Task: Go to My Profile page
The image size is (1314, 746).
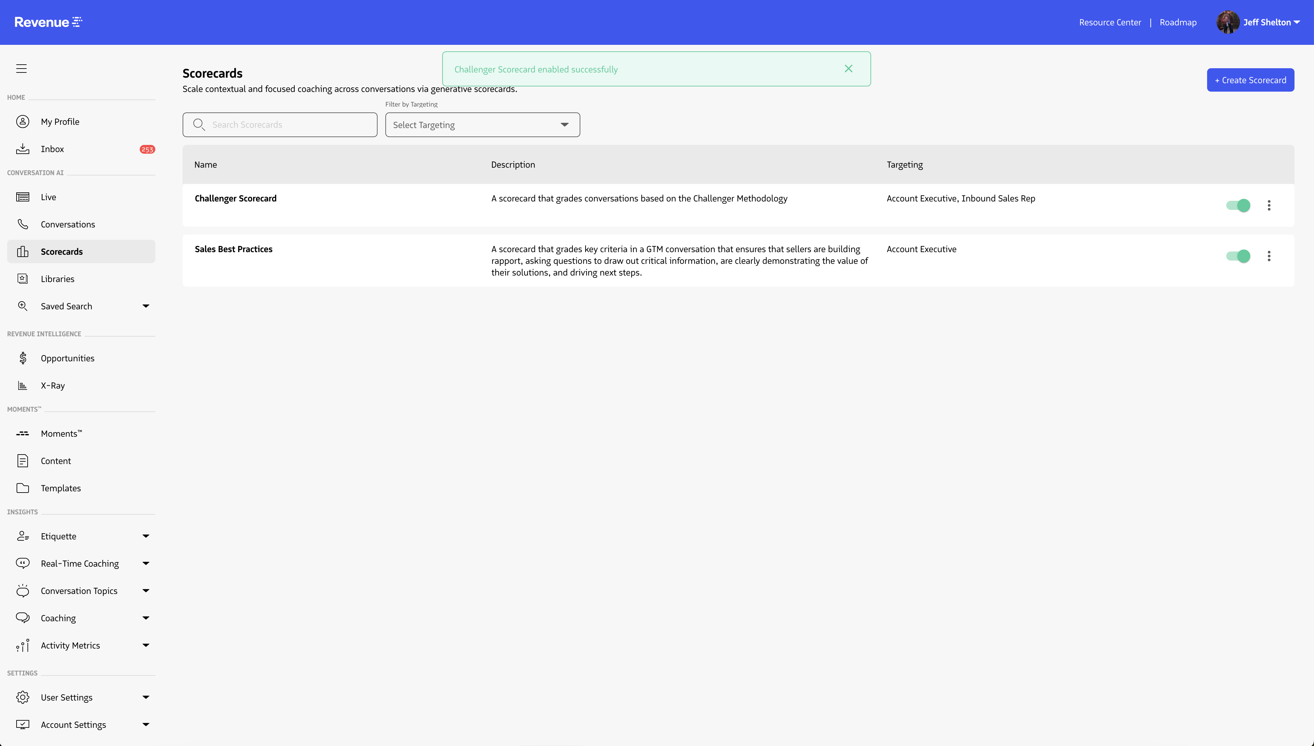Action: pyautogui.click(x=81, y=122)
